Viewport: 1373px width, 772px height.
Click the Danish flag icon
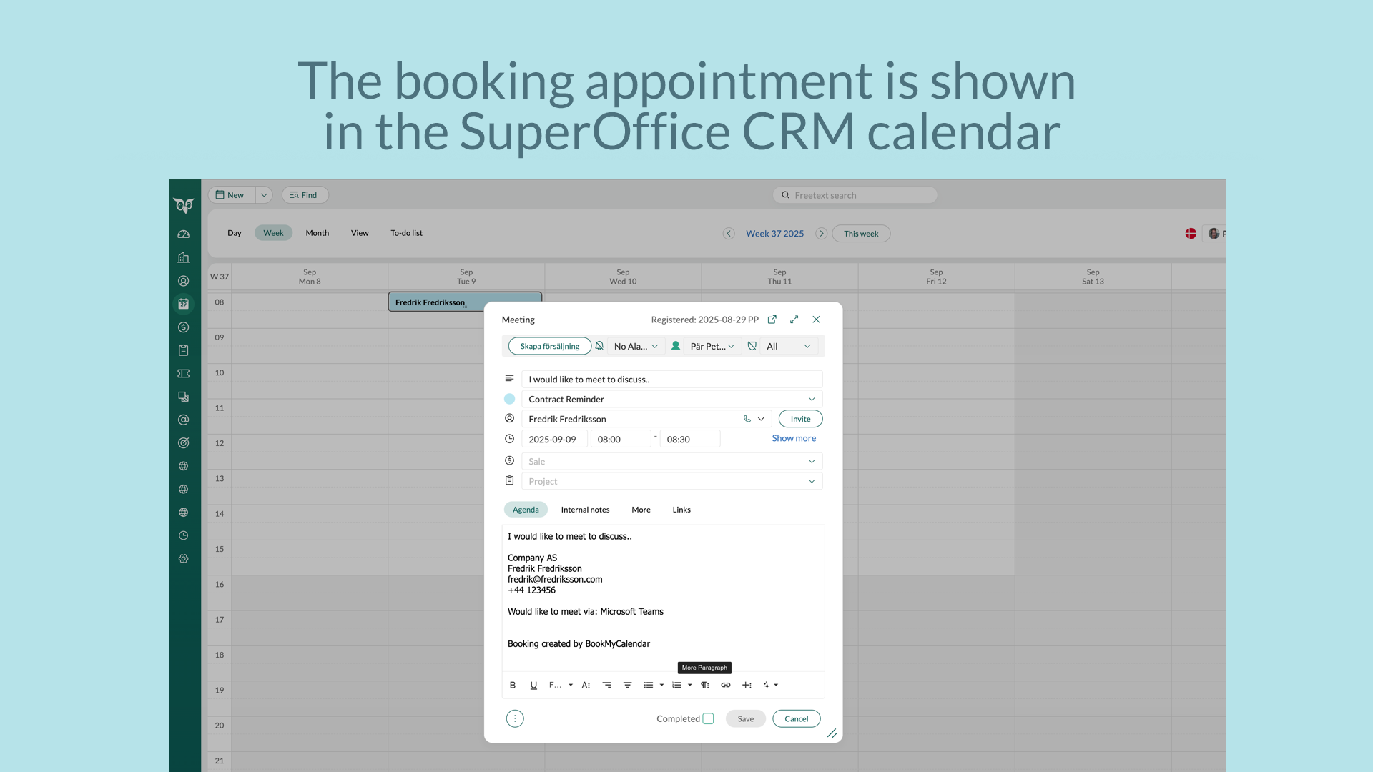pyautogui.click(x=1191, y=234)
